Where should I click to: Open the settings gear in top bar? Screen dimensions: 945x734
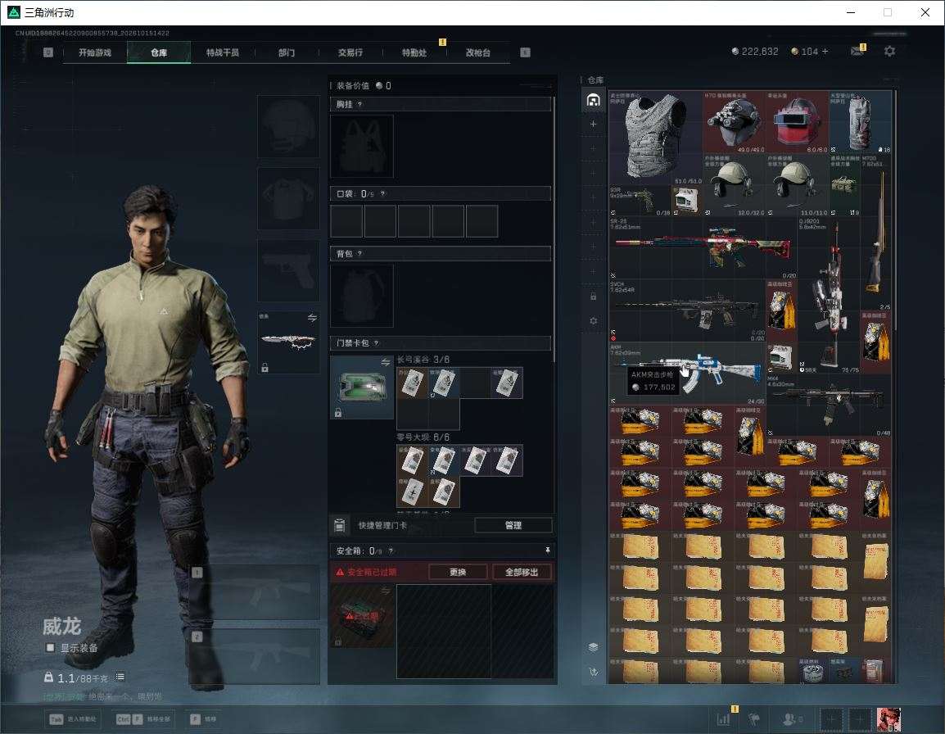[x=889, y=52]
